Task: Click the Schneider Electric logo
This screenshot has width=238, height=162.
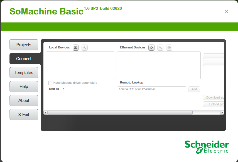Action: (207, 146)
